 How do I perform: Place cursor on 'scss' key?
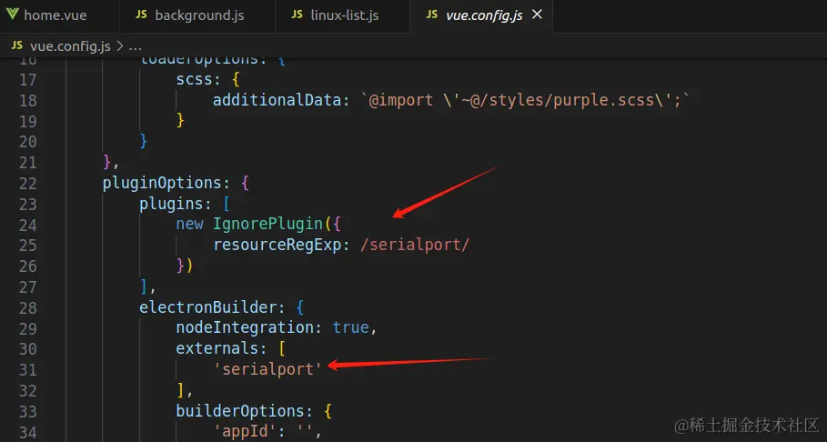[x=194, y=79]
